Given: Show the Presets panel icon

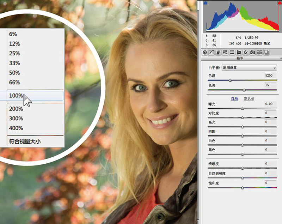Looking at the screenshot, I should [x=259, y=52].
